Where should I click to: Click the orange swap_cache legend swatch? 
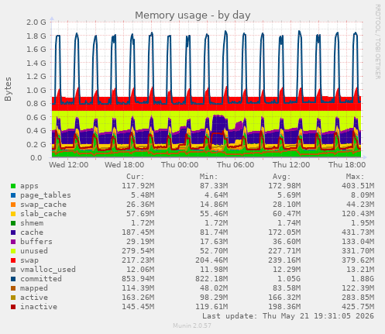(x=13, y=205)
